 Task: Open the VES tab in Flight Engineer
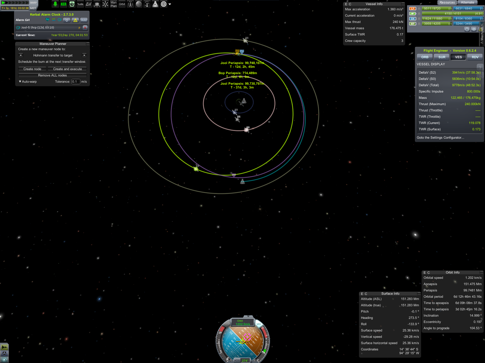pos(458,57)
